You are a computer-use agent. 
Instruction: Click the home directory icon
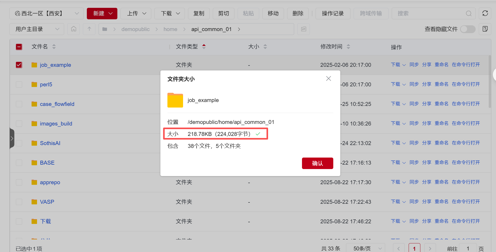coord(74,29)
